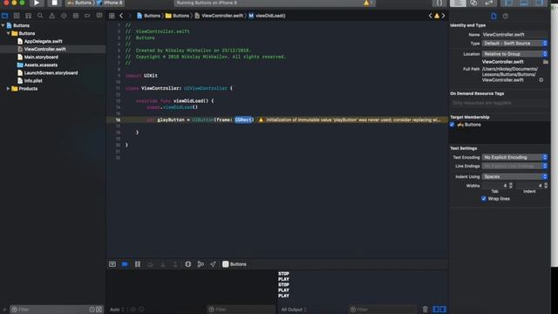The image size is (558, 314).
Task: Open the Test navigator
Action: 64,16
